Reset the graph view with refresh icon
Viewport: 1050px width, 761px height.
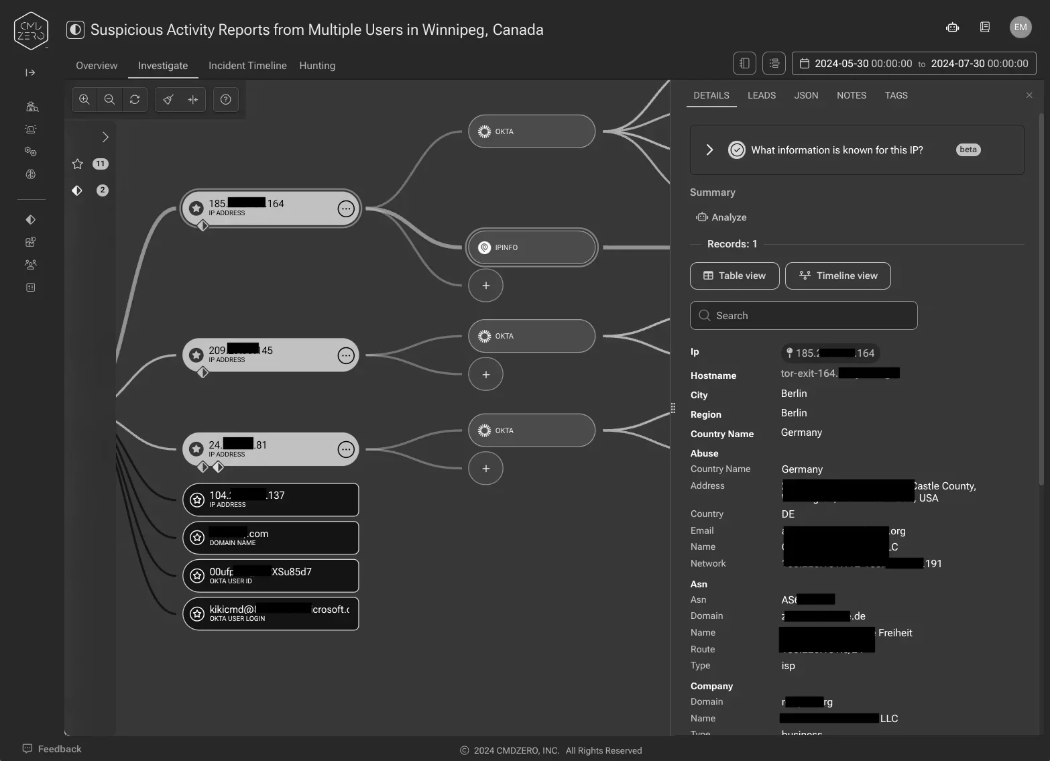(135, 100)
